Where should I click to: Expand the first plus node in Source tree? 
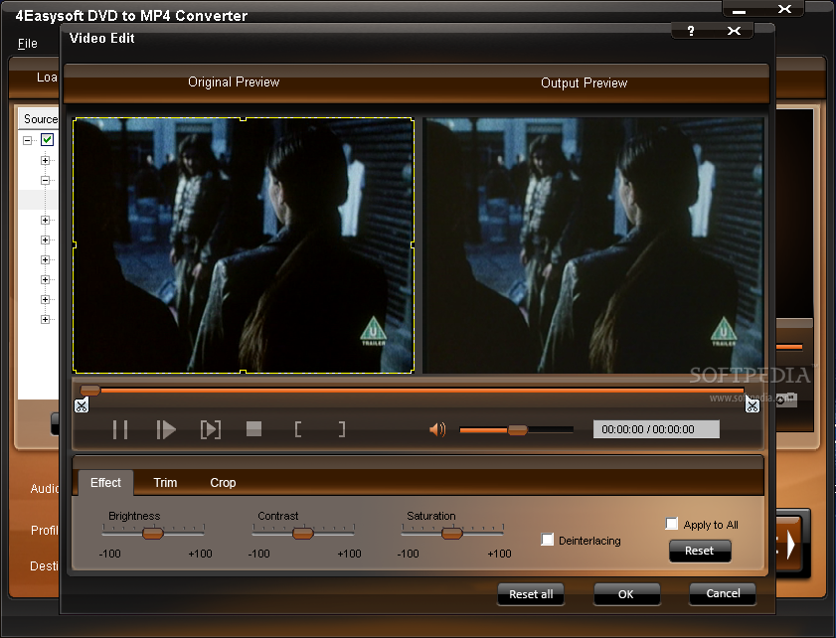point(46,160)
